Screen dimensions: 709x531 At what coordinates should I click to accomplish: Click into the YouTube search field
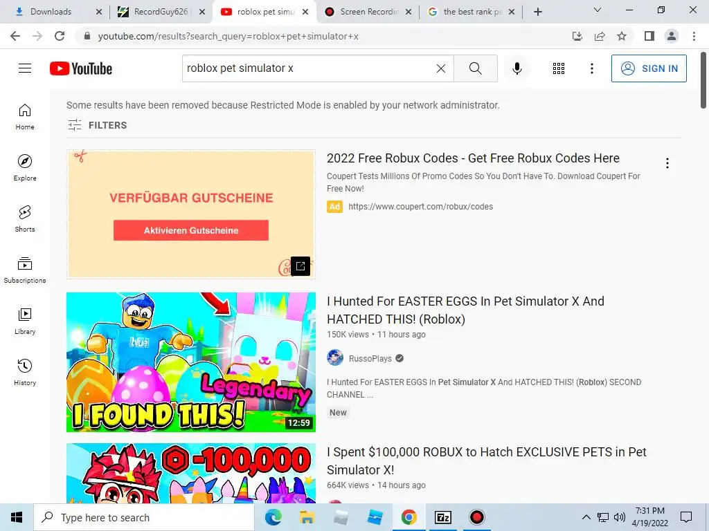tap(308, 68)
